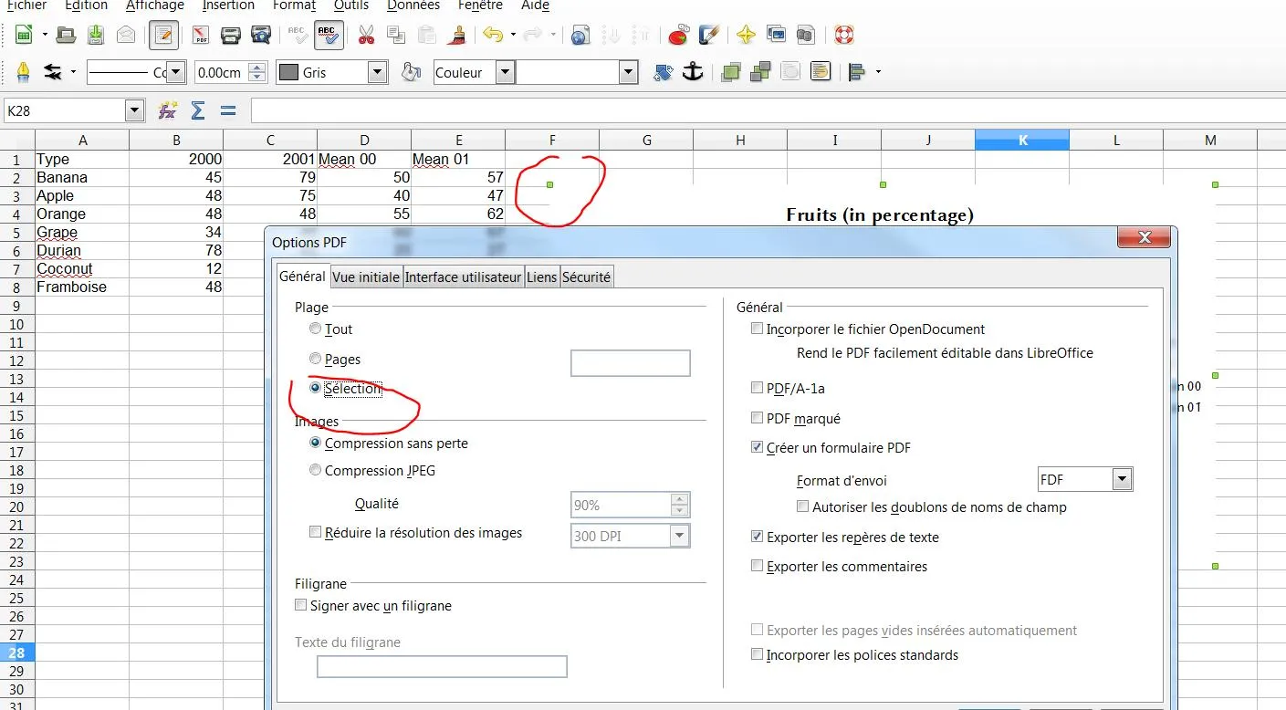Open the Gallery icon
The height and width of the screenshot is (710, 1286).
point(777,36)
